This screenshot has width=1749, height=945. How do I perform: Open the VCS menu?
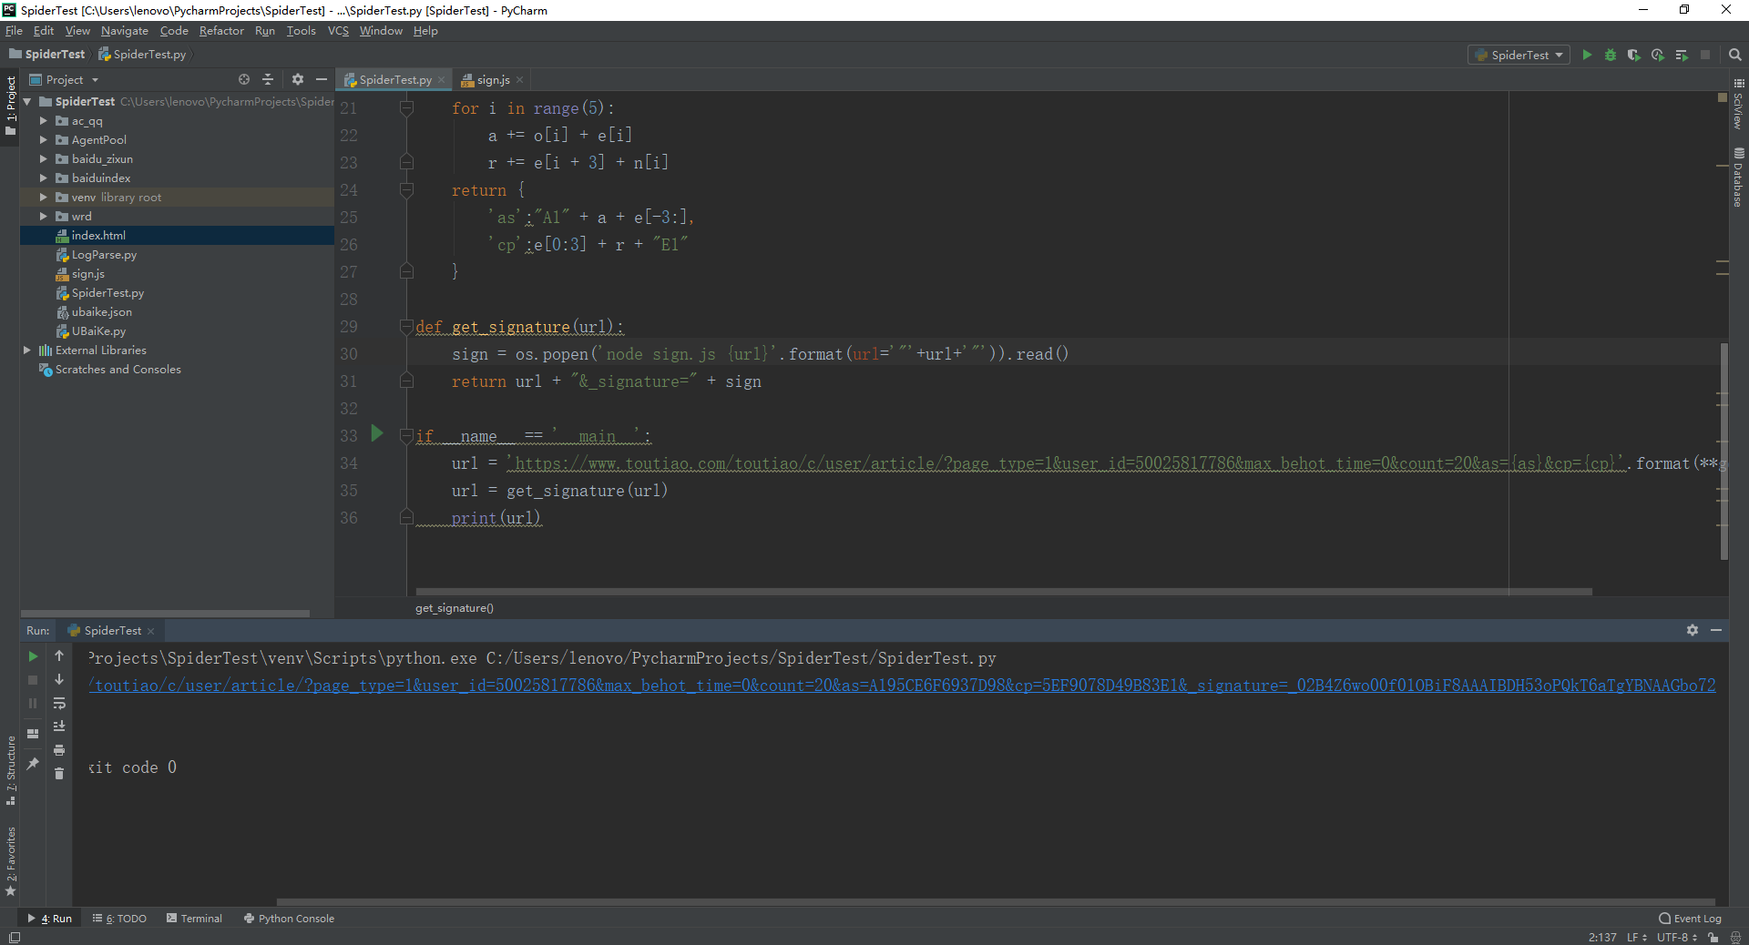click(x=338, y=31)
